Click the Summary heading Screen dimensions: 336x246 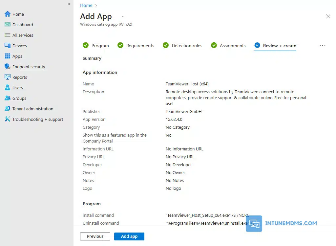click(92, 58)
